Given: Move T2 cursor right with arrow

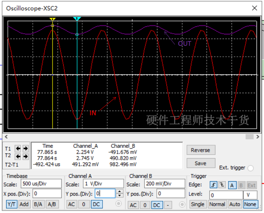Looking at the screenshot, I should (x=25, y=156).
